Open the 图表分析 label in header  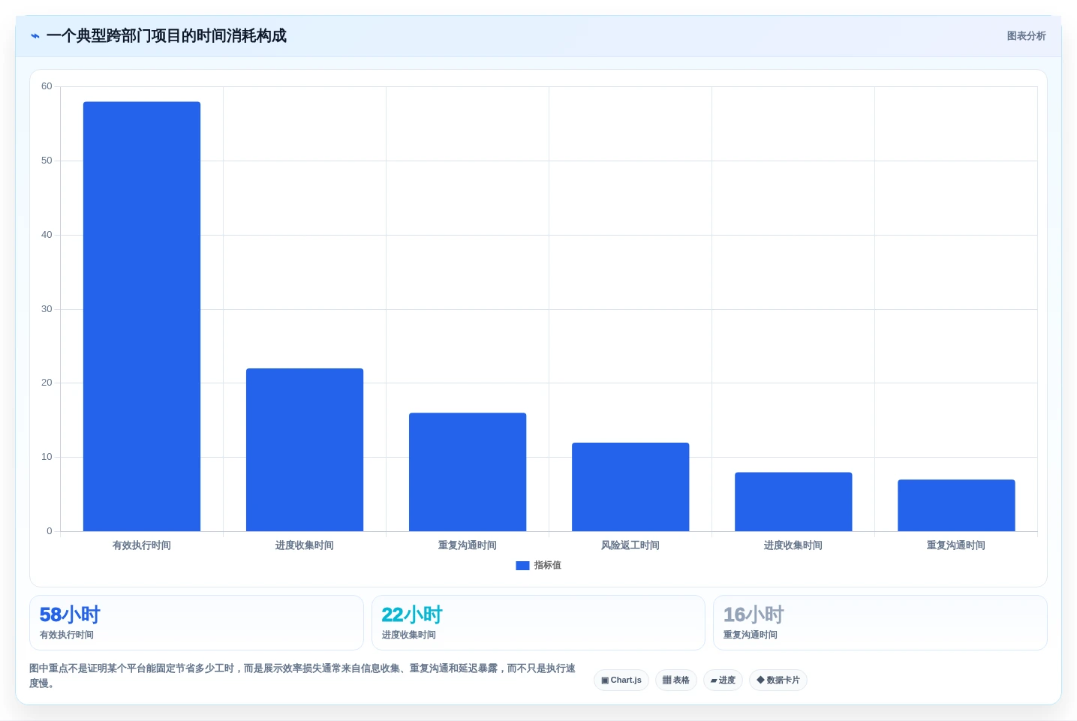coord(1026,36)
